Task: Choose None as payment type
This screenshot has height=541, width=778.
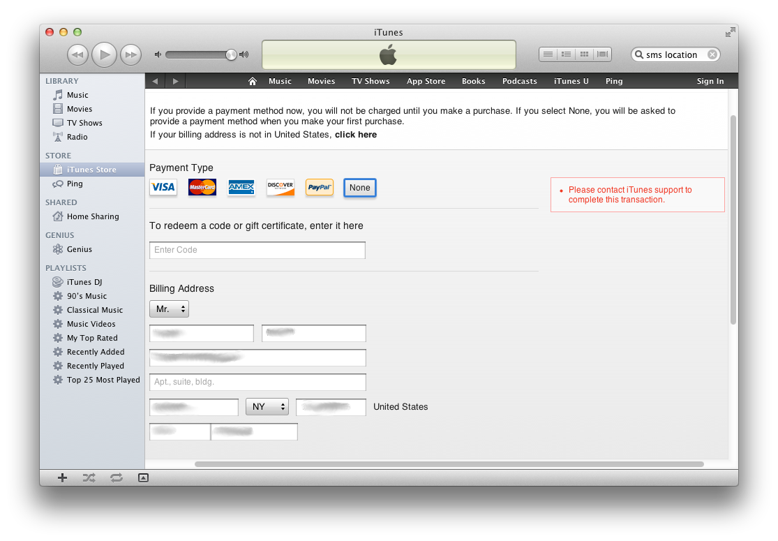Action: pos(360,188)
